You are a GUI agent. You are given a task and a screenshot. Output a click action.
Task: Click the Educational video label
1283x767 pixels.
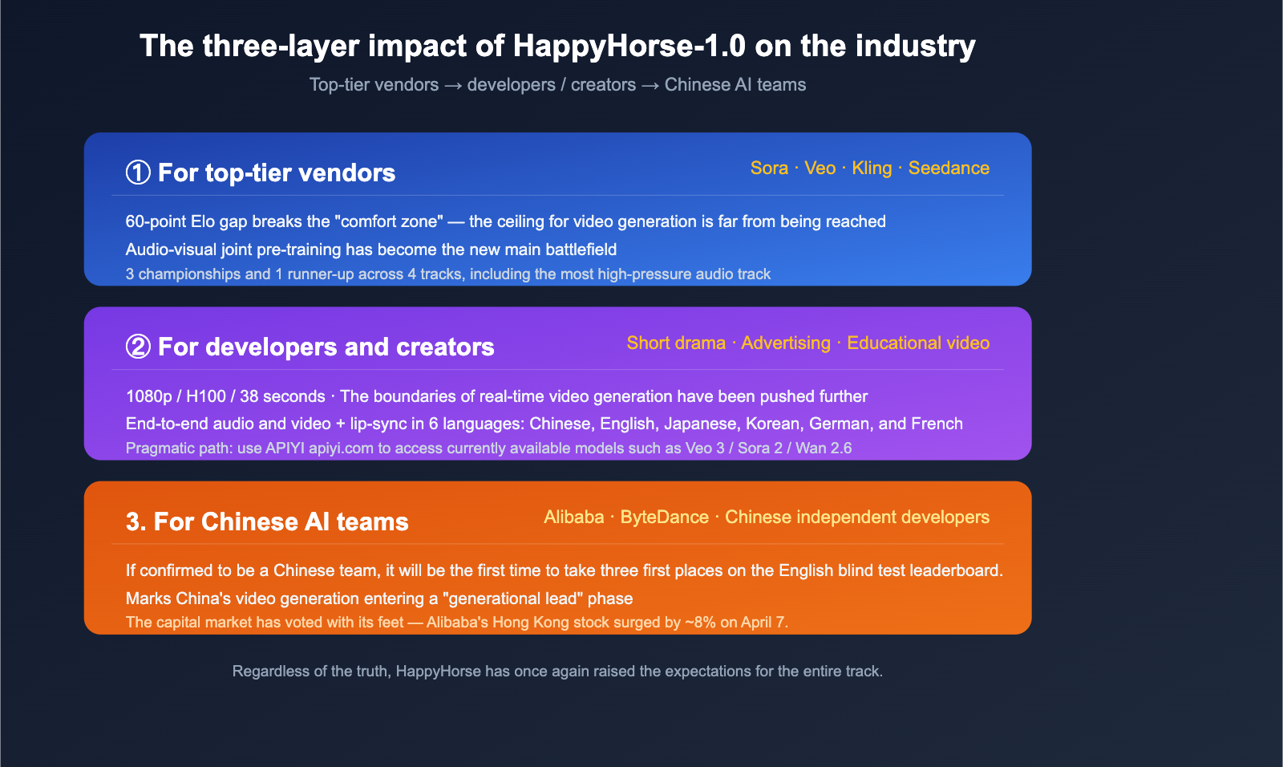coord(918,343)
